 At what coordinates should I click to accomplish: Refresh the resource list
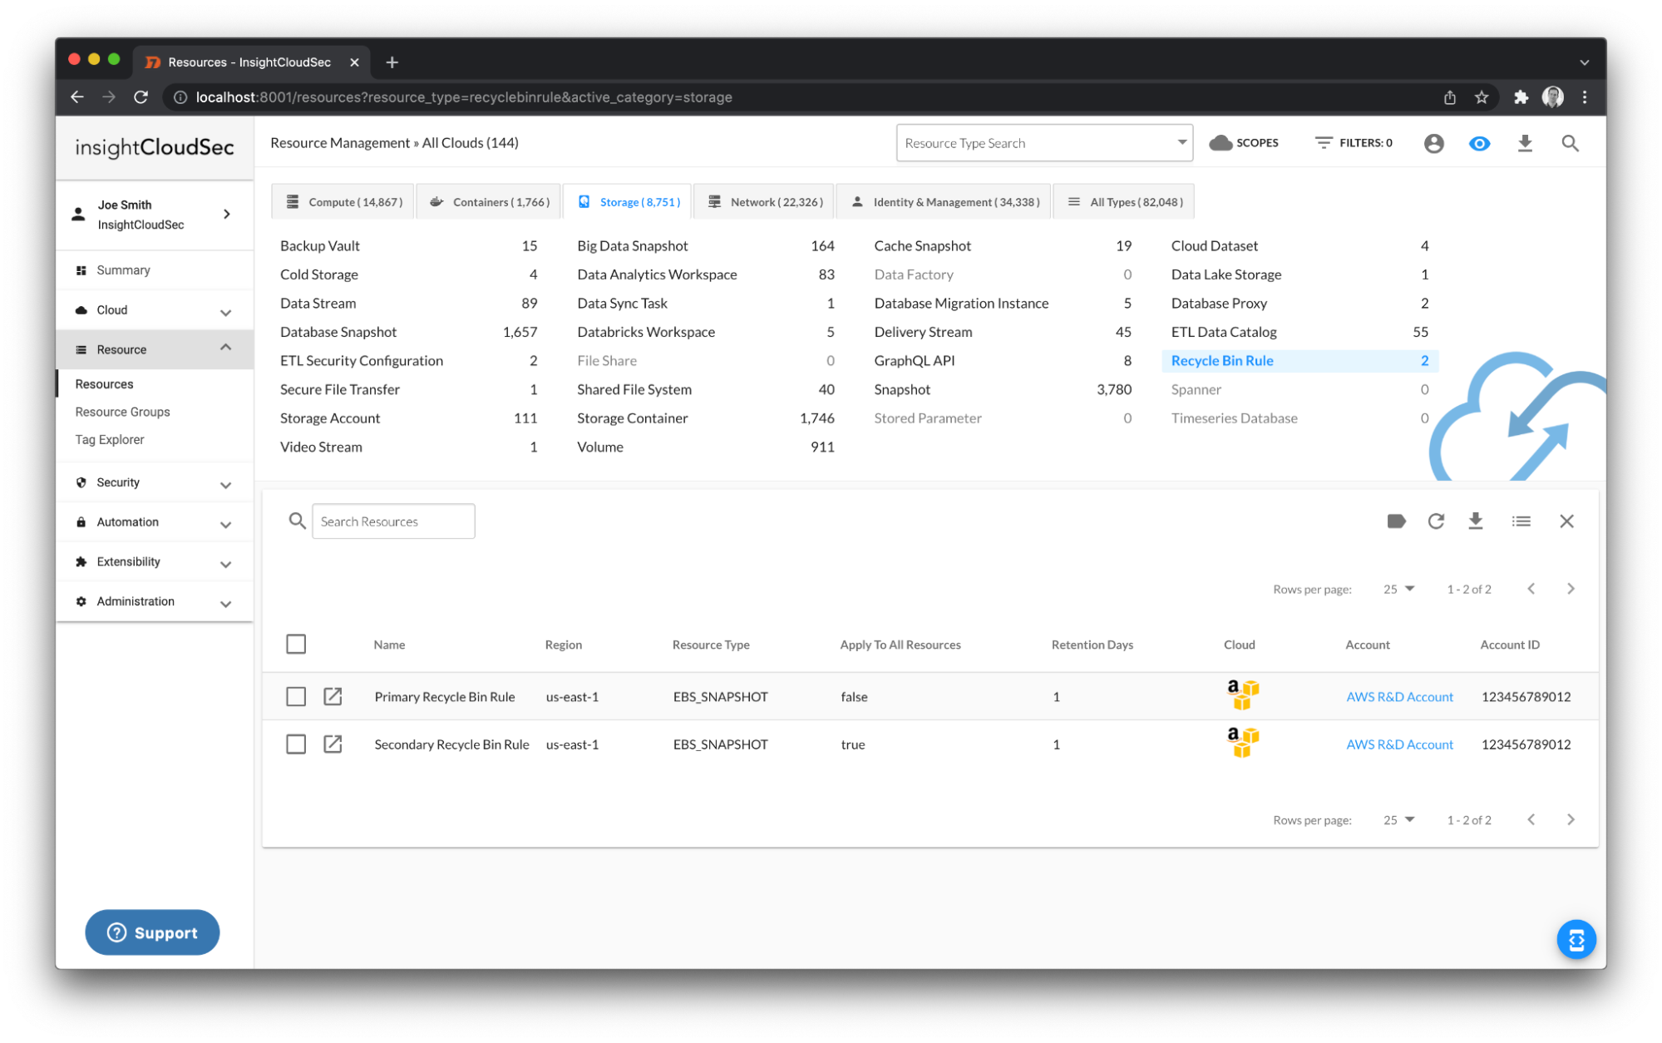point(1436,521)
